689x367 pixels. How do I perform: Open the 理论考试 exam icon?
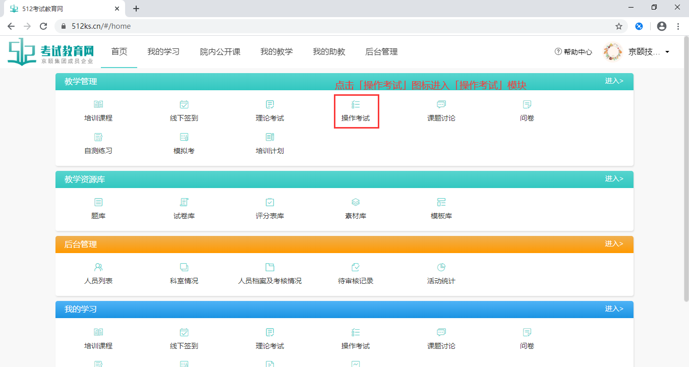point(269,110)
